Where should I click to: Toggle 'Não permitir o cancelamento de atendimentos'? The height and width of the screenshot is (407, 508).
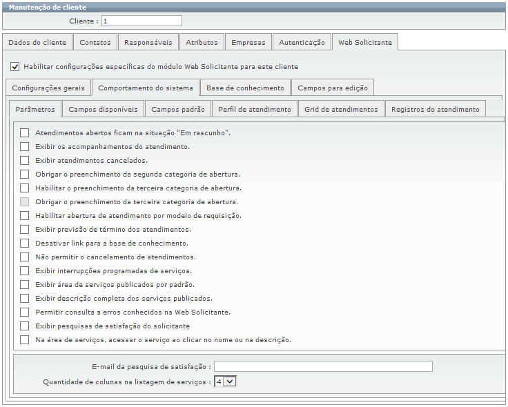coord(25,257)
